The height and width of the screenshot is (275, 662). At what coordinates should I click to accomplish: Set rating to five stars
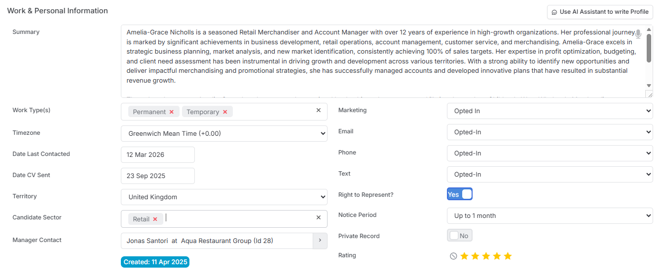[x=508, y=256]
